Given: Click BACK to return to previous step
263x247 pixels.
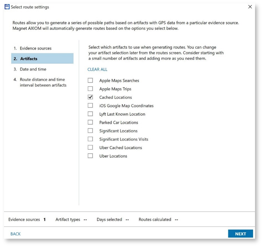Looking at the screenshot, I should [15, 234].
